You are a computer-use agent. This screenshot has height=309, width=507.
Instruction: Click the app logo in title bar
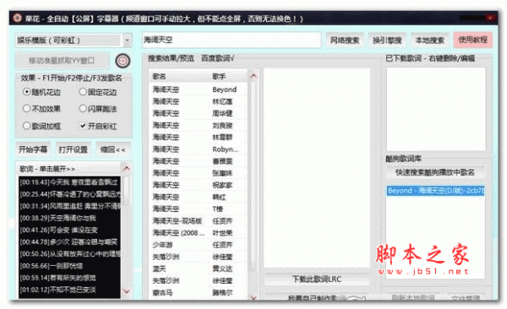pos(17,18)
